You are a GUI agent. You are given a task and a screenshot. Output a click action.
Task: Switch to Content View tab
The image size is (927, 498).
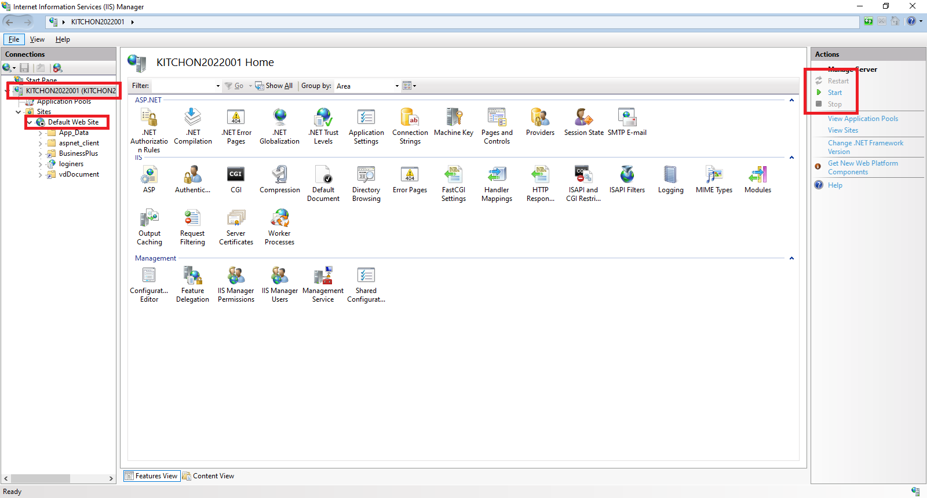pos(209,476)
